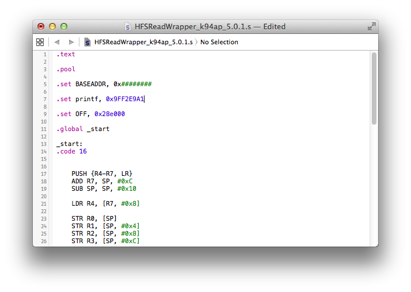Click the 0x######## placeholder value
The width and height of the screenshot is (411, 292).
pos(132,84)
